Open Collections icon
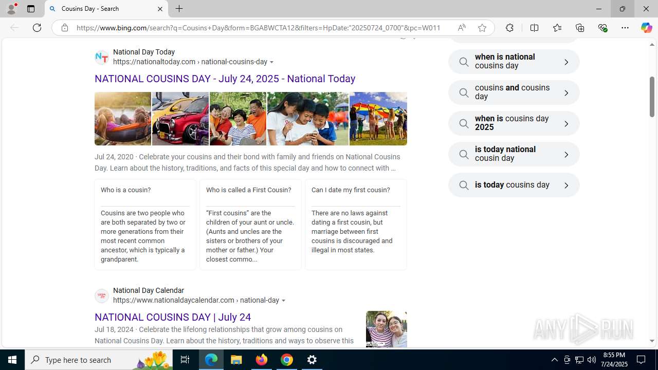The image size is (658, 370). [x=580, y=28]
